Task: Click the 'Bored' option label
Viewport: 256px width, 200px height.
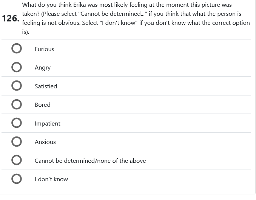Action: pyautogui.click(x=42, y=105)
